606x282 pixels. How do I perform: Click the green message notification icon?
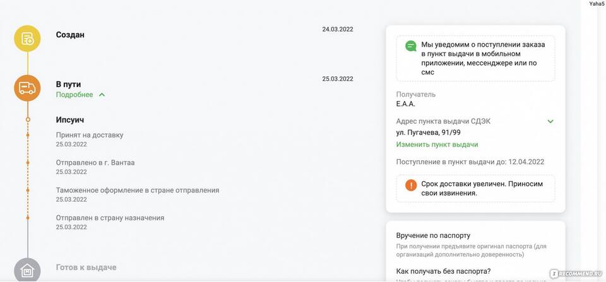(411, 46)
